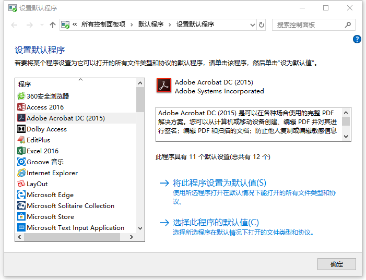Click the horizontal scrollbar left arrow
Viewport: 366px width, 280px height.
(x=20, y=237)
